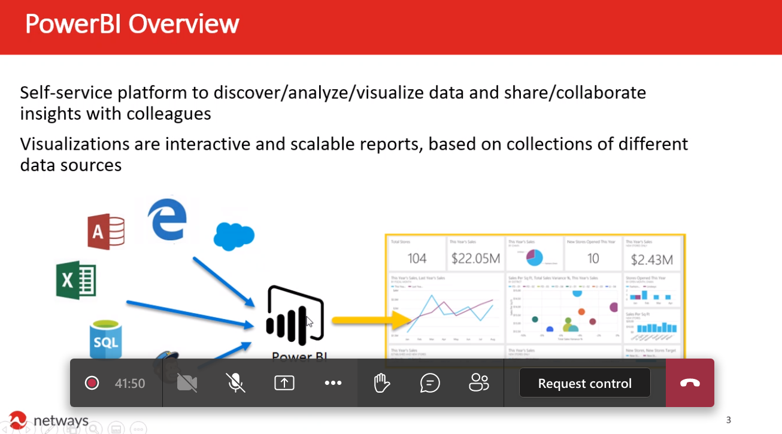Open the share content tray
This screenshot has width=782, height=434.
pyautogui.click(x=284, y=383)
